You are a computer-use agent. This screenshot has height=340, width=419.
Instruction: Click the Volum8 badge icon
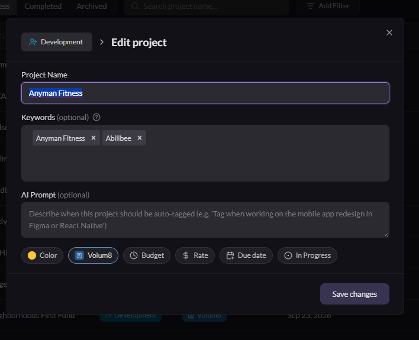pos(79,255)
